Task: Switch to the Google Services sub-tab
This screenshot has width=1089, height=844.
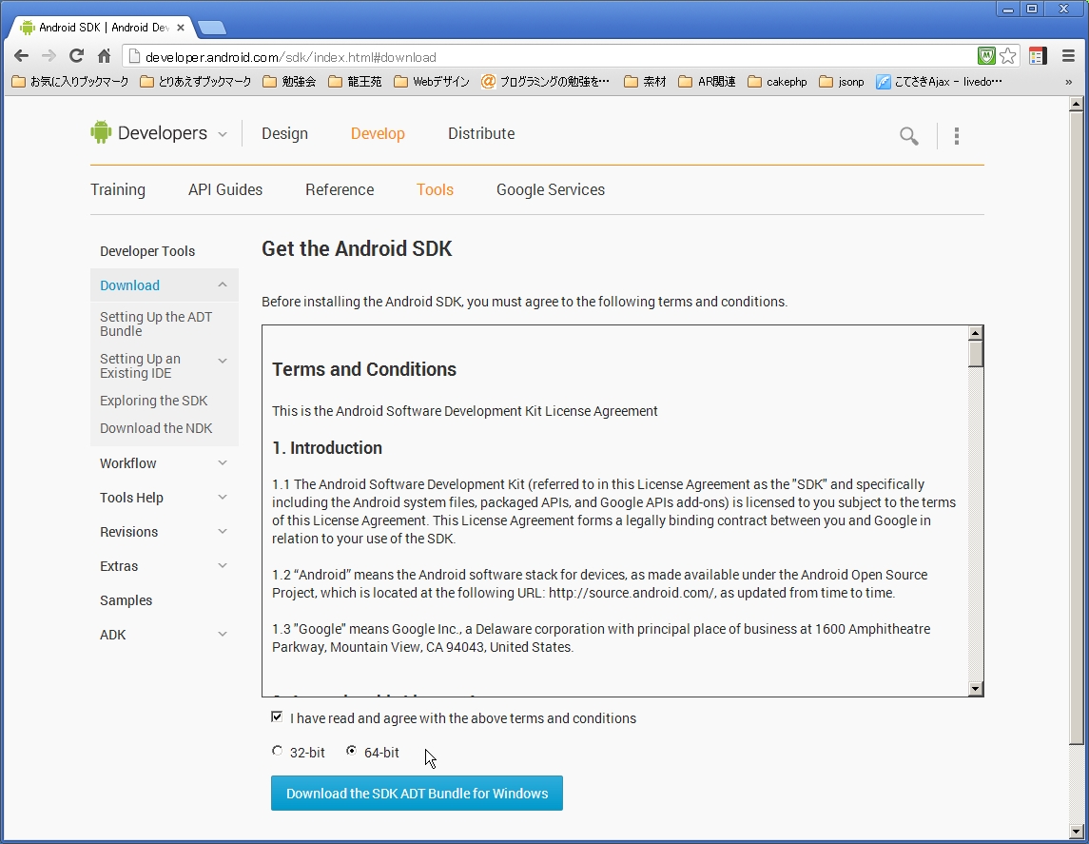Action: [551, 189]
